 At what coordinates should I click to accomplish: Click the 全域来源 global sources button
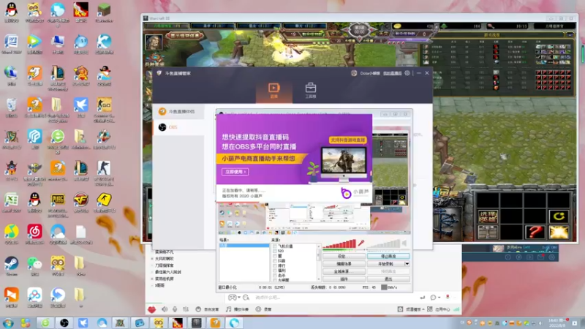[344, 271]
